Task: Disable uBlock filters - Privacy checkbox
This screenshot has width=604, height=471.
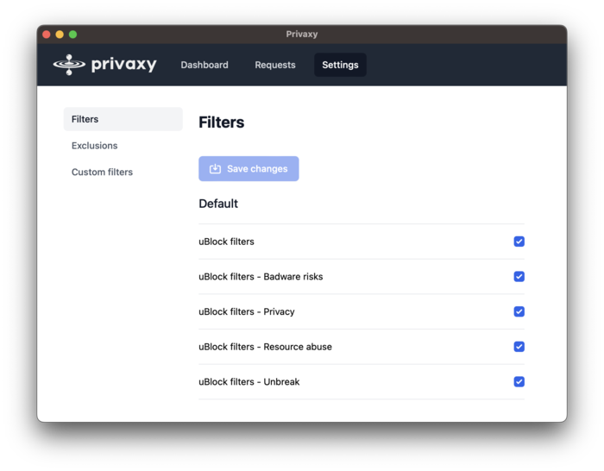Action: 519,311
